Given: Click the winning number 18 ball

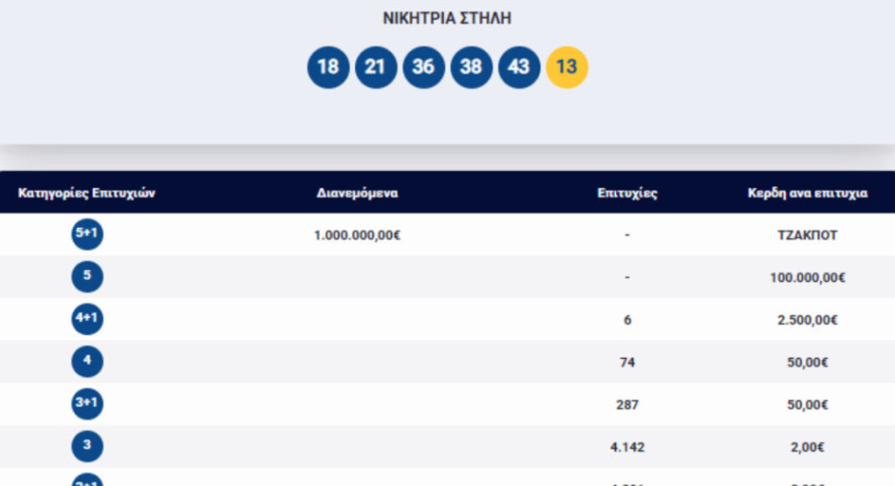Looking at the screenshot, I should point(328,68).
